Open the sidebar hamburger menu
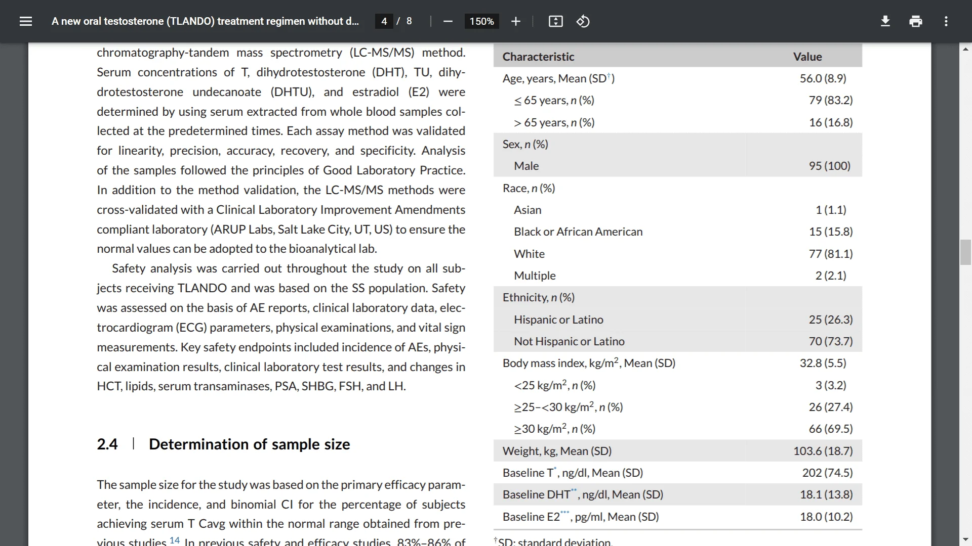Image resolution: width=972 pixels, height=546 pixels. [26, 21]
